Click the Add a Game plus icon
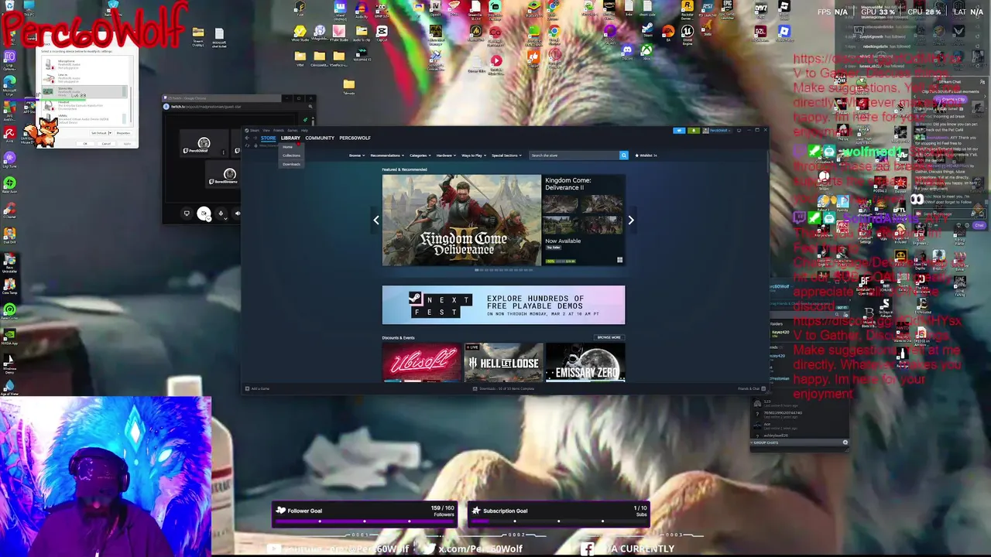The height and width of the screenshot is (557, 991). tap(247, 388)
